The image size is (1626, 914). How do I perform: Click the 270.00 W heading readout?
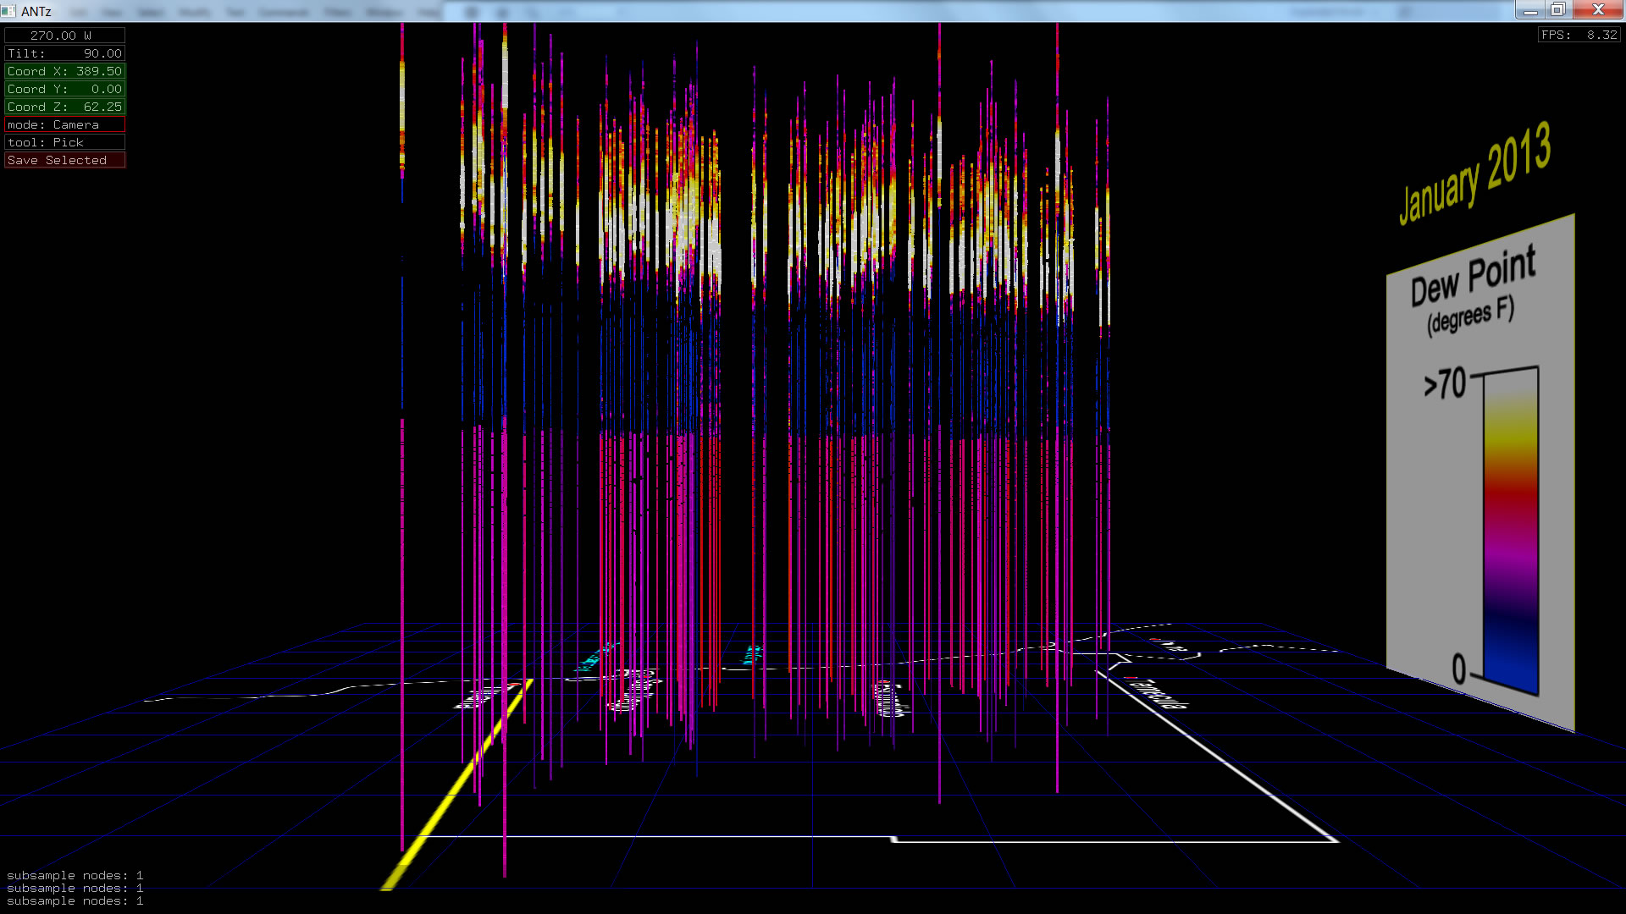[64, 36]
